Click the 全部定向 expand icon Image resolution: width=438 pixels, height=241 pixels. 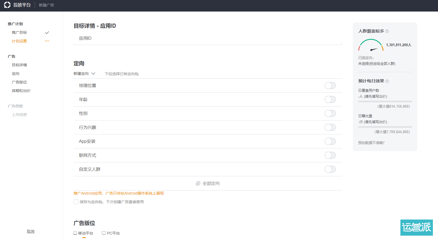[x=198, y=184]
